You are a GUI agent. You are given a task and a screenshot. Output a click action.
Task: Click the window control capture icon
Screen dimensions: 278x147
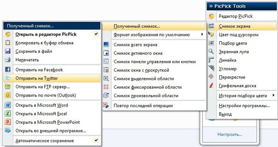tap(106, 62)
